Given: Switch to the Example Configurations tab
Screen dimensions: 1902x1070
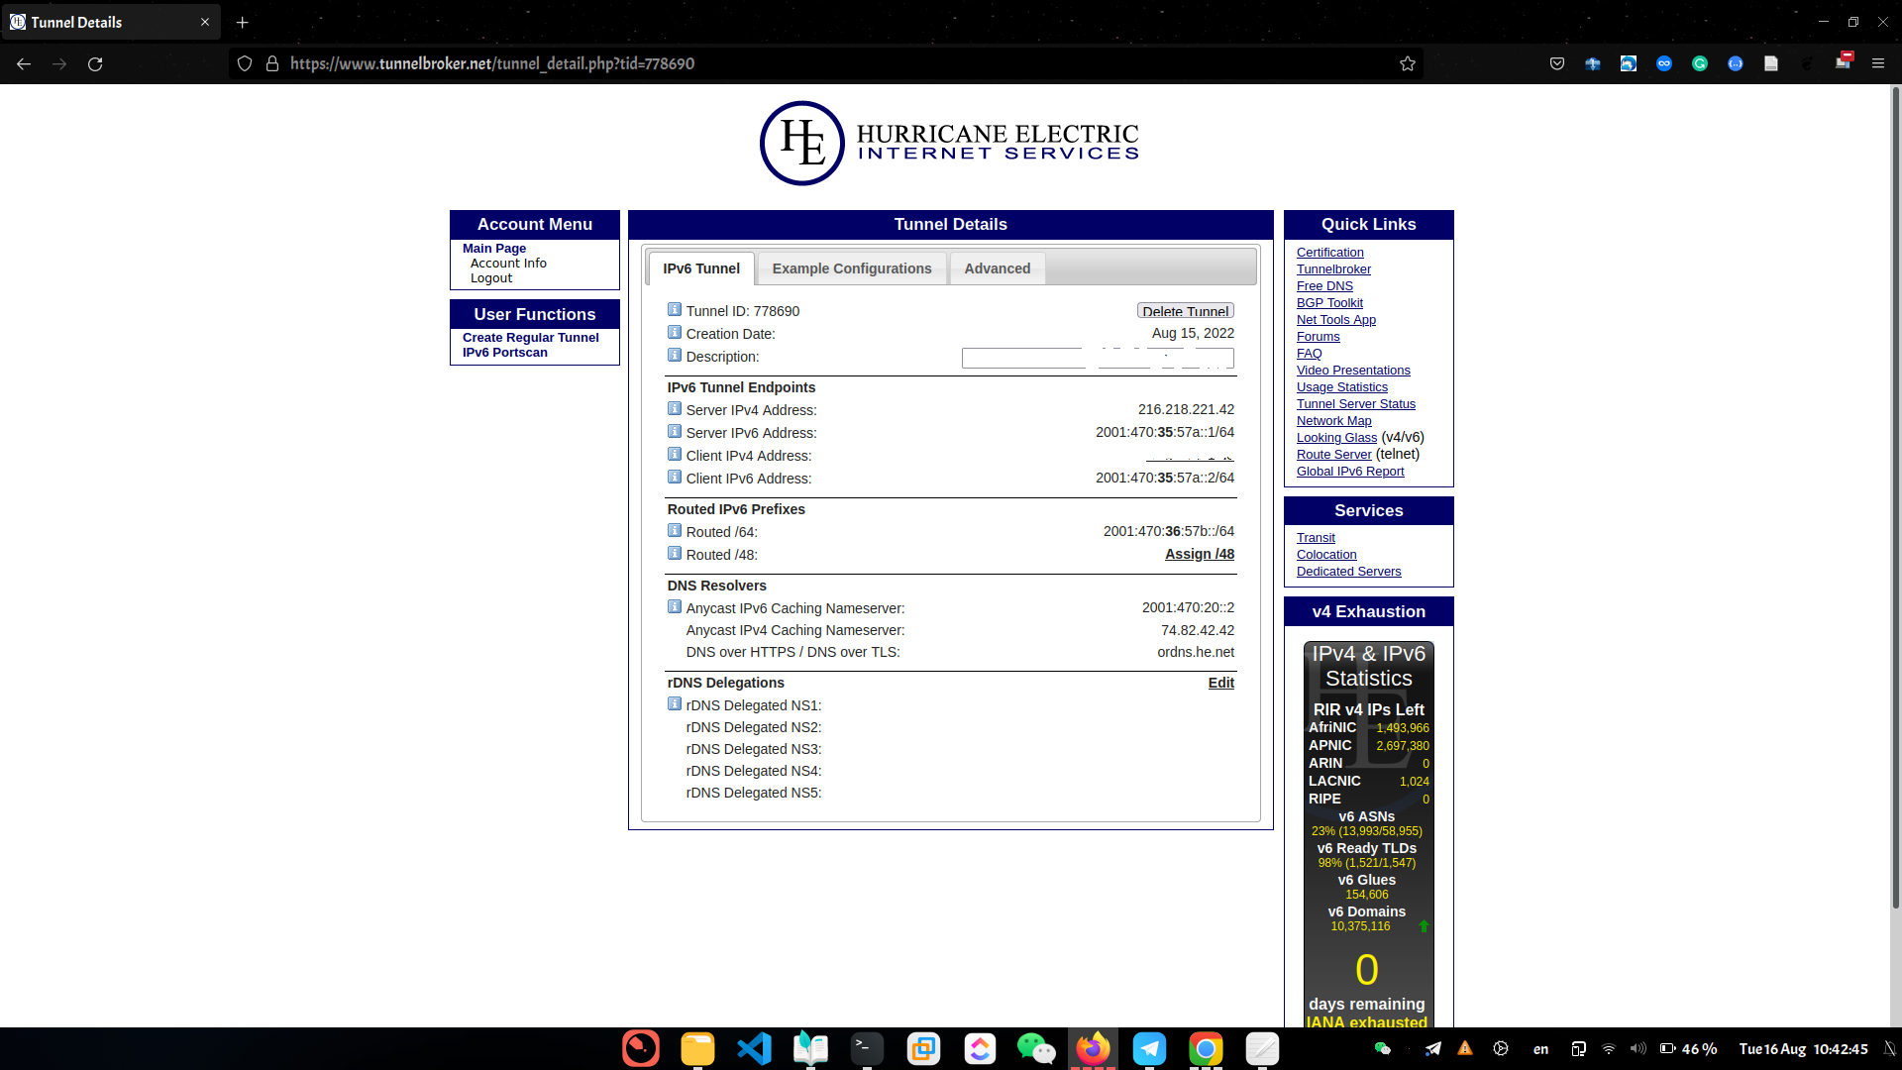Looking at the screenshot, I should pos(852,268).
